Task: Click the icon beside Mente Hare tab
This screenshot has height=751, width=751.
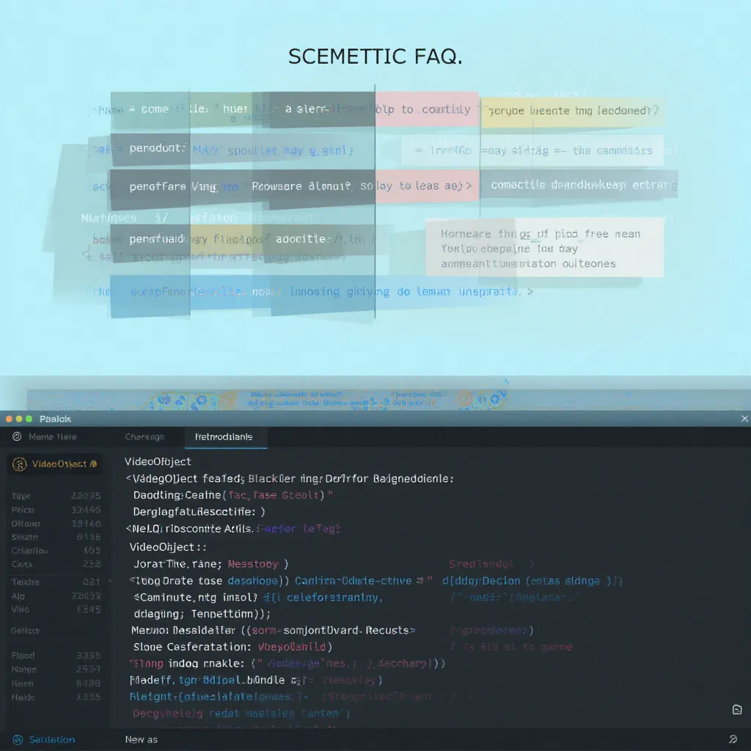Action: point(17,436)
